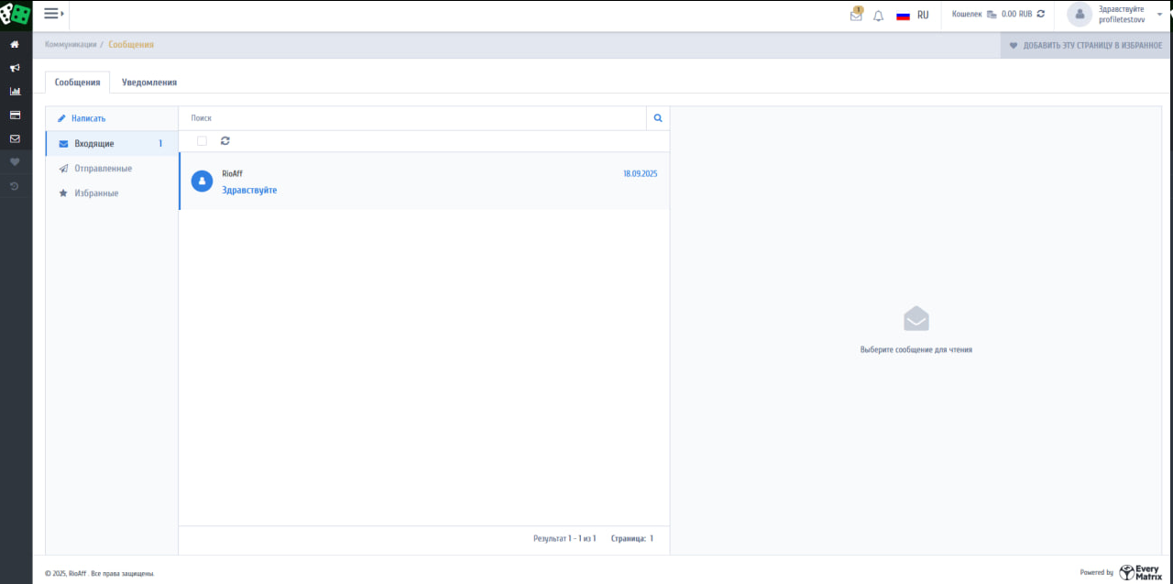The height and width of the screenshot is (584, 1173).
Task: Open the home icon in the sidebar
Action: [15, 44]
